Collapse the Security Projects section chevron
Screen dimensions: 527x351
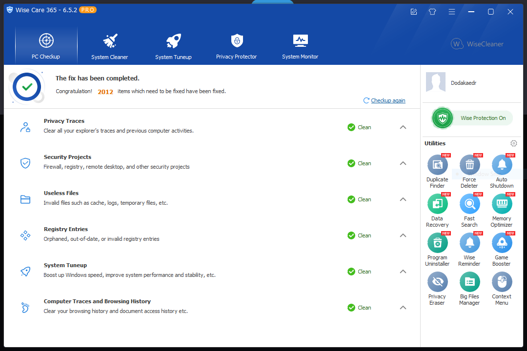coord(403,163)
